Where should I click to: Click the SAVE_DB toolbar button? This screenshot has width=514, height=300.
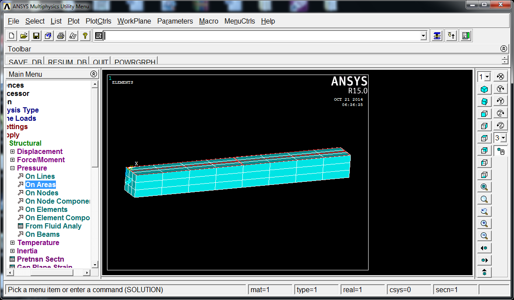(x=25, y=61)
